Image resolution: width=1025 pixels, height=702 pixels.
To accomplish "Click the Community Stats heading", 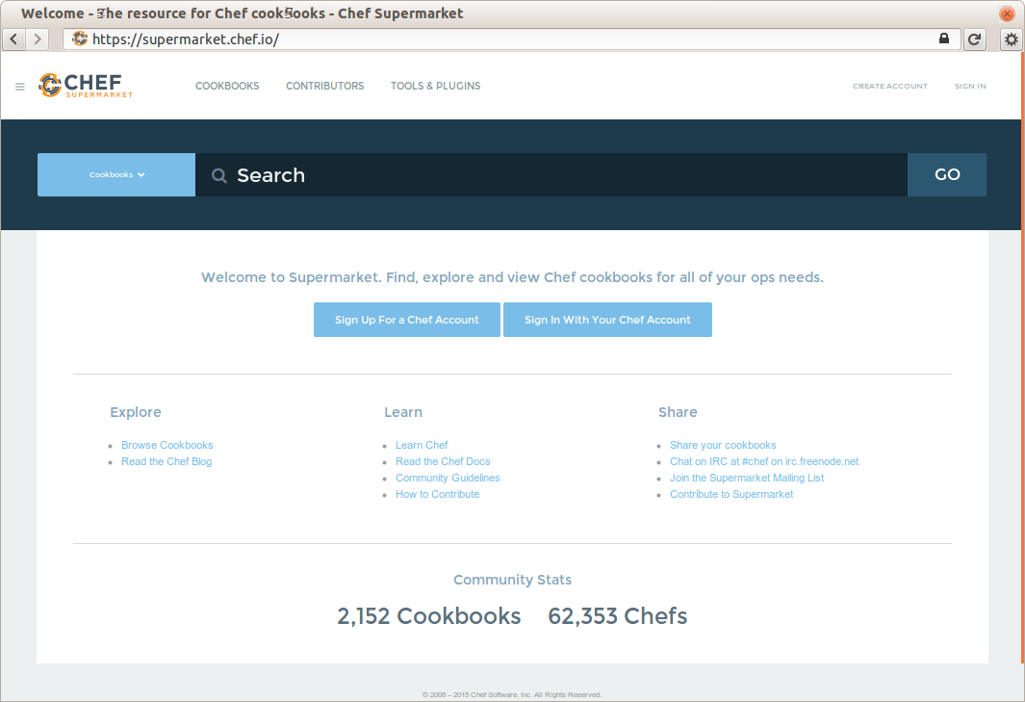I will click(512, 580).
